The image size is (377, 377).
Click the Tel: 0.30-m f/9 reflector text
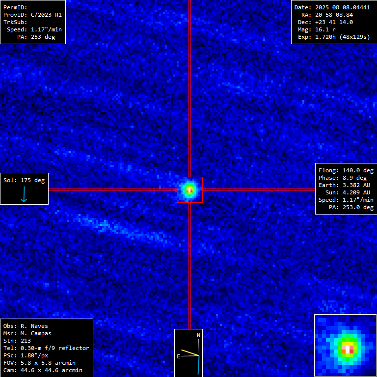click(x=47, y=348)
